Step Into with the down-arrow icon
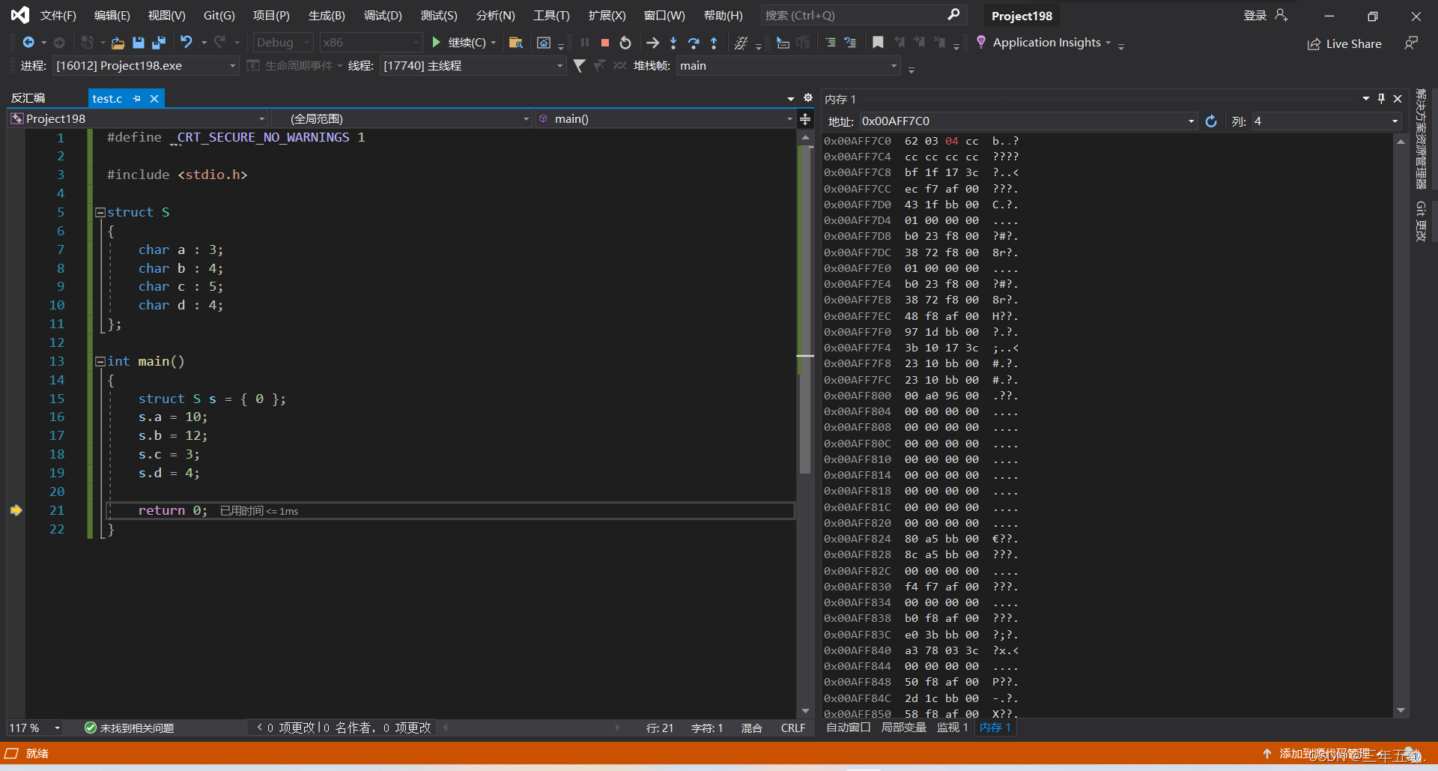The height and width of the screenshot is (771, 1438). tap(673, 43)
